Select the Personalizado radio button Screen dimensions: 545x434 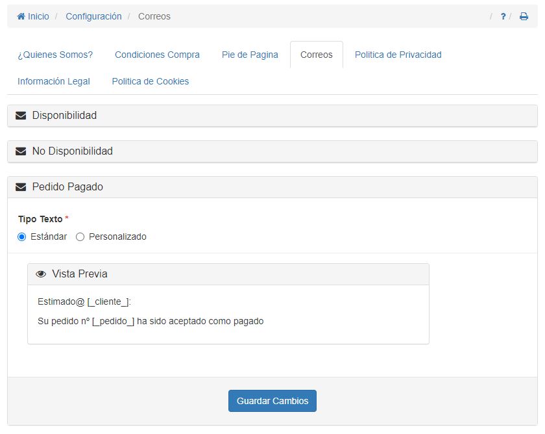(x=80, y=237)
